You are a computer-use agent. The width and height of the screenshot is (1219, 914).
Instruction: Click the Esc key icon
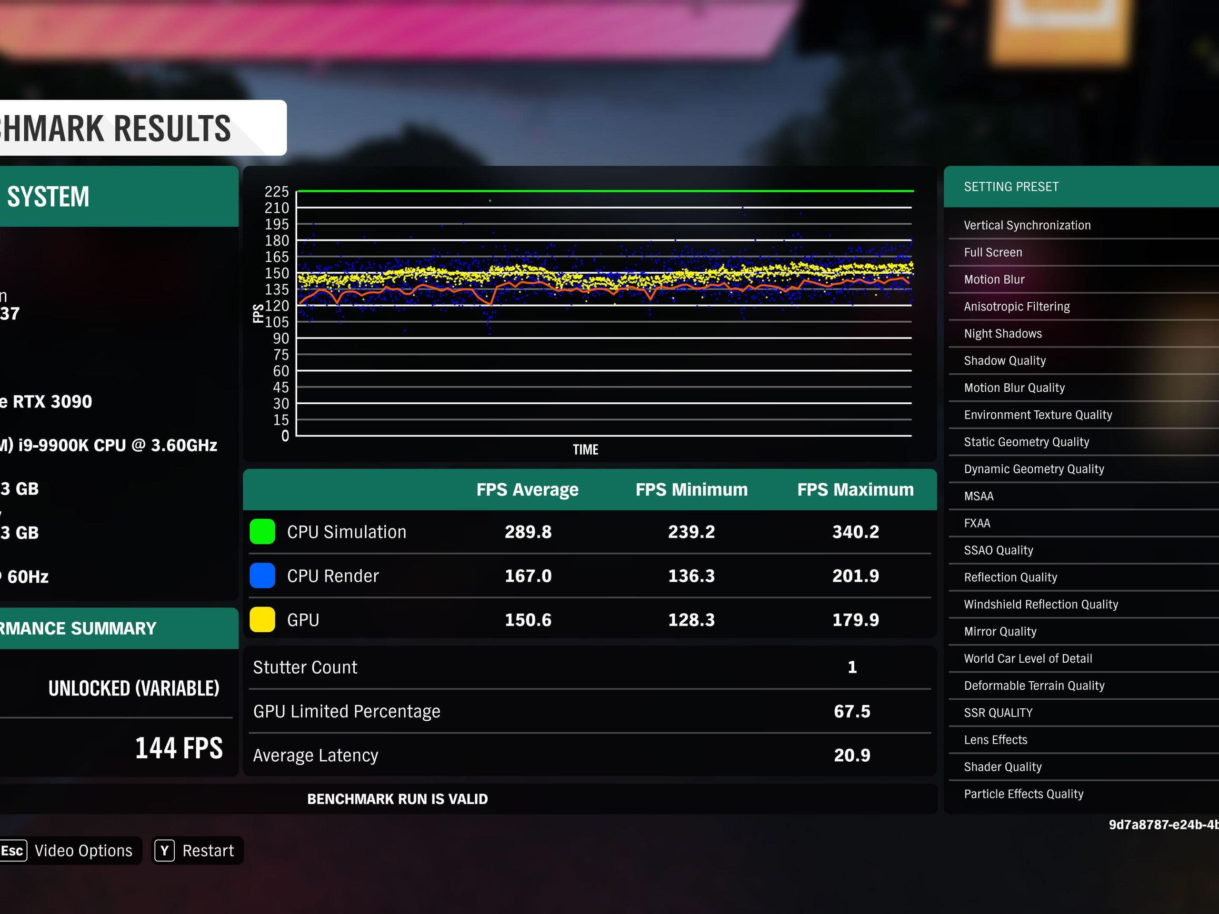pyautogui.click(x=13, y=851)
